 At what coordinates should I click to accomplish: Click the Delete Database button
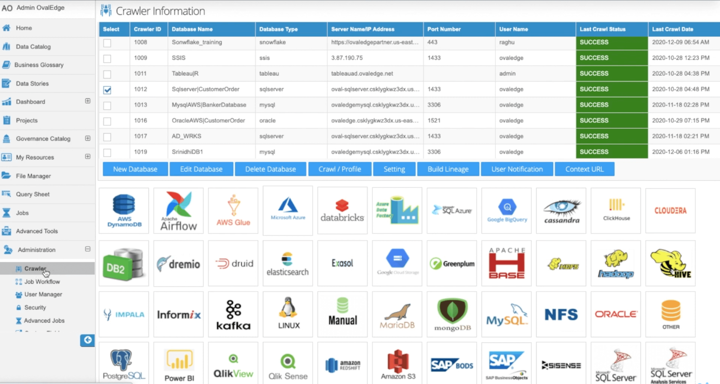pos(270,169)
